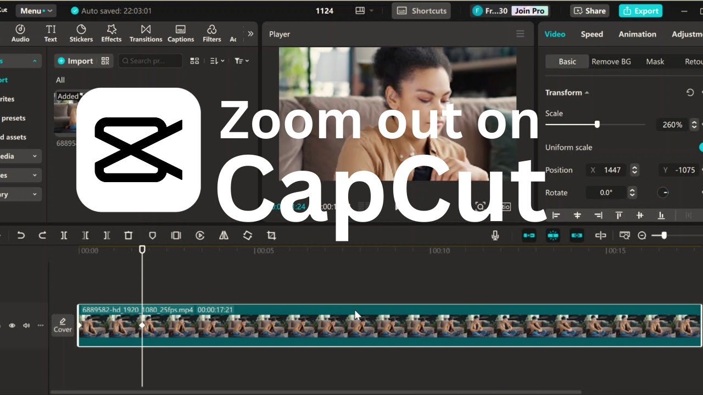Image resolution: width=703 pixels, height=395 pixels.
Task: Select the Remove BG sub-tab
Action: (611, 61)
